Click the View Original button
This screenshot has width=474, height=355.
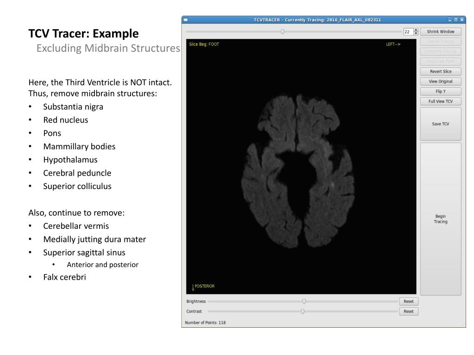[441, 81]
